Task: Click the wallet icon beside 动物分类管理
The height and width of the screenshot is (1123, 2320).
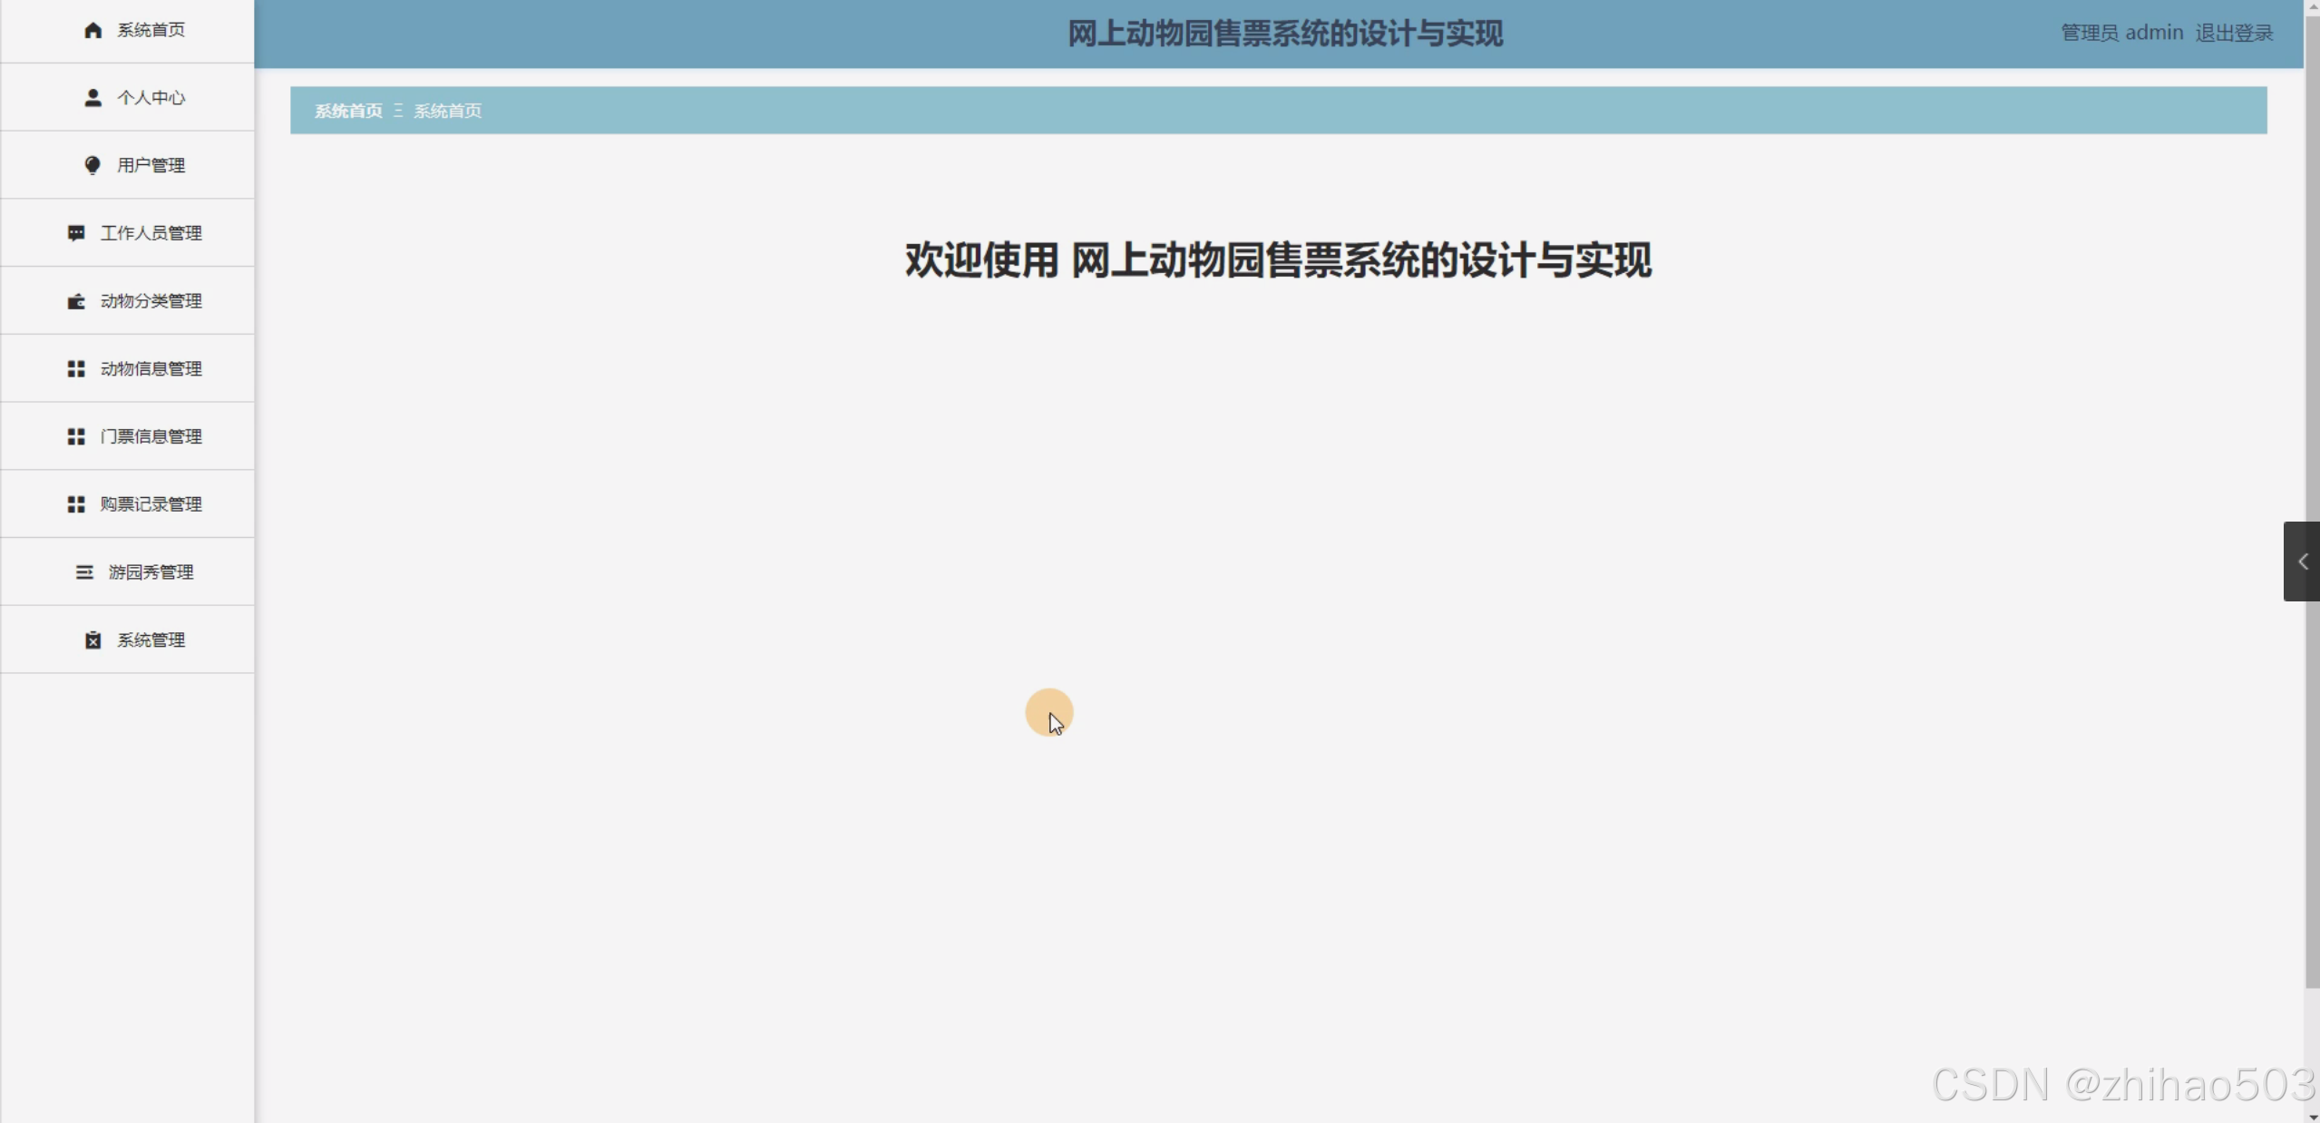Action: [76, 301]
